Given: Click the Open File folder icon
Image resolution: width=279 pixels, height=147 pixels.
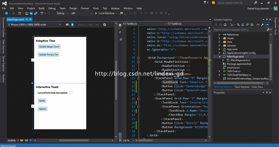Looking at the screenshot, I should [x=27, y=13].
